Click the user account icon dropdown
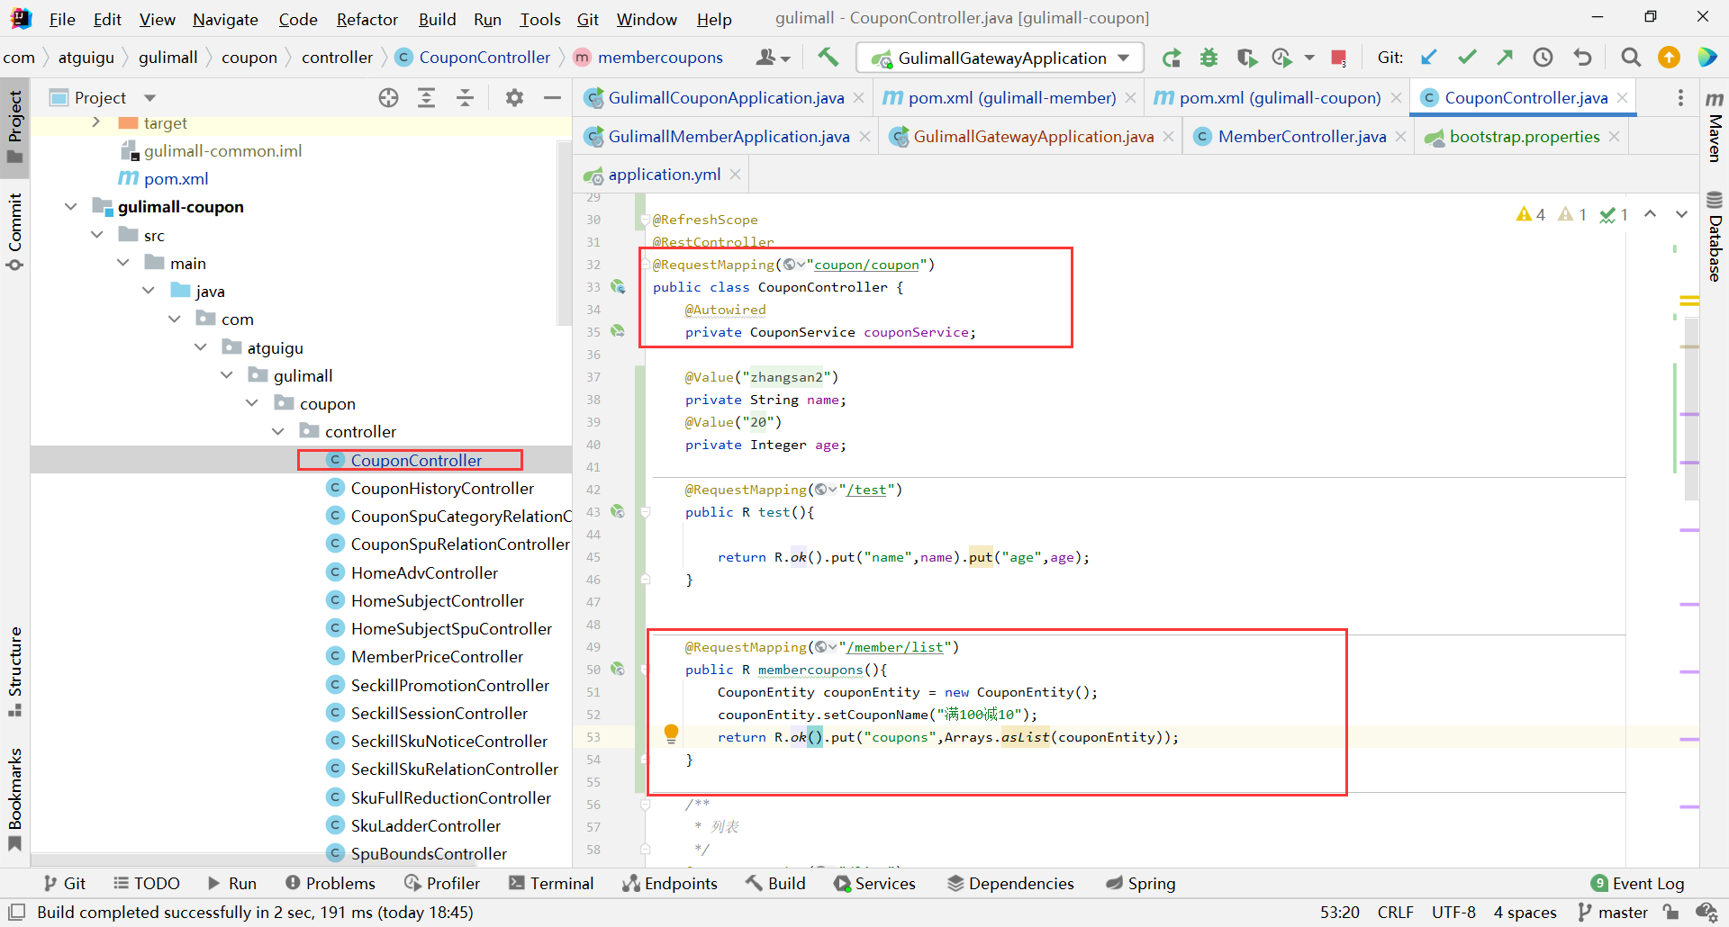Image resolution: width=1729 pixels, height=927 pixels. pyautogui.click(x=773, y=58)
